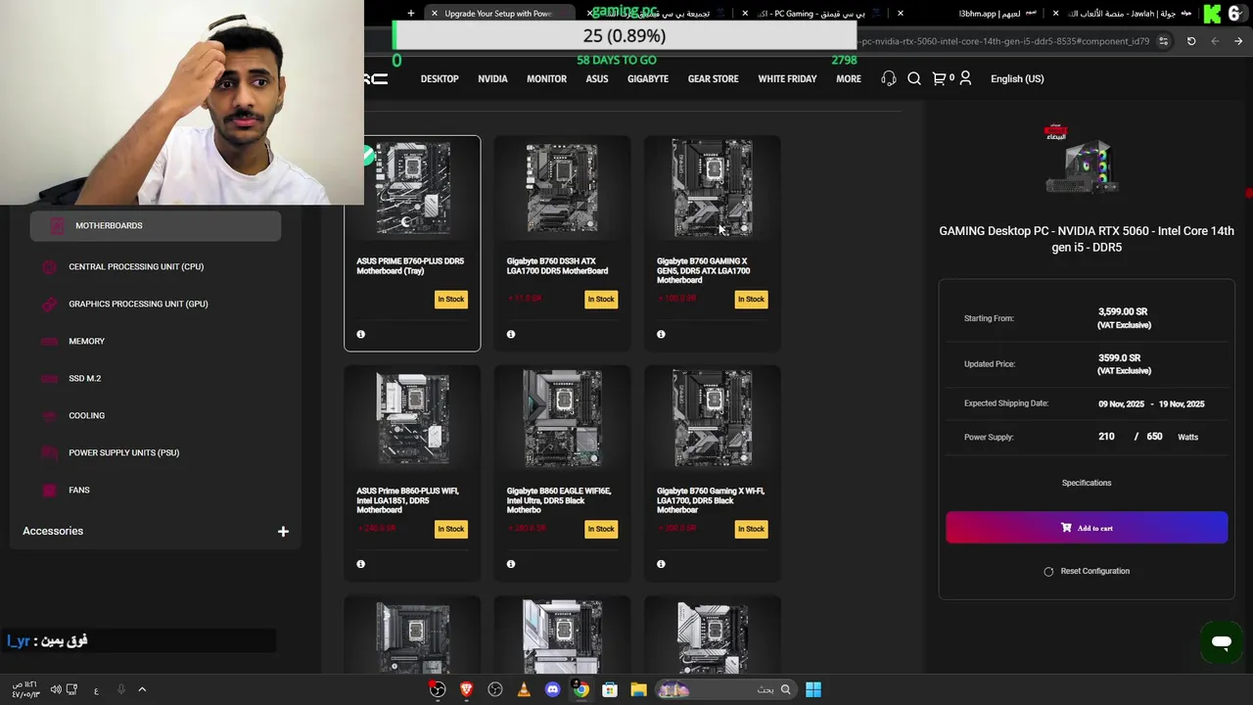Open the MORE navigation menu

point(849,79)
